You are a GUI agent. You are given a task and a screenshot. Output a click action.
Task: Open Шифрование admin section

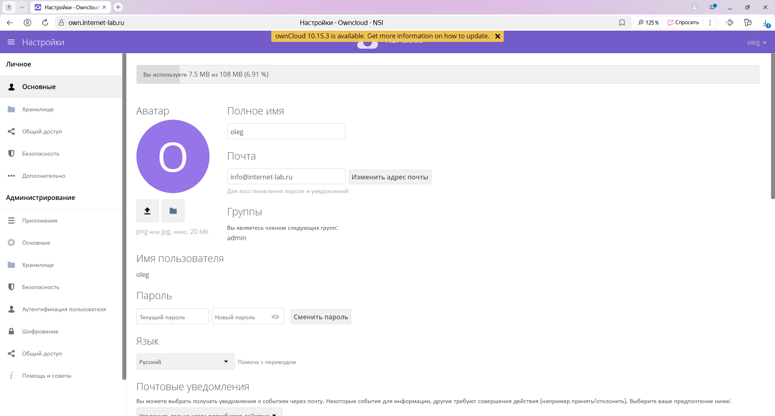tap(61, 331)
